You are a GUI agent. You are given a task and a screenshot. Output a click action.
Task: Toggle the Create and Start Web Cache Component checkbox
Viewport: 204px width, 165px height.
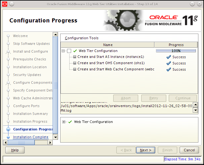point(75,69)
